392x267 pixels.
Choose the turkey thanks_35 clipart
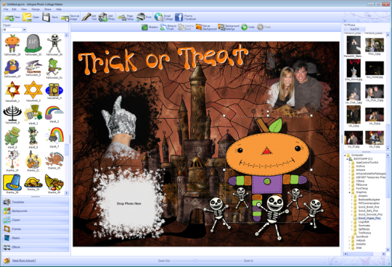pyautogui.click(x=54, y=161)
